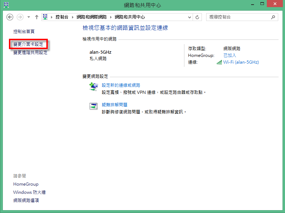This screenshot has width=285, height=213.
Task: Open the window system menu icon in title bar
Action: (6, 5)
